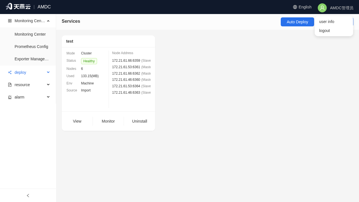Collapse the Monitoring Center menu chevron
The width and height of the screenshot is (359, 202).
click(x=48, y=21)
